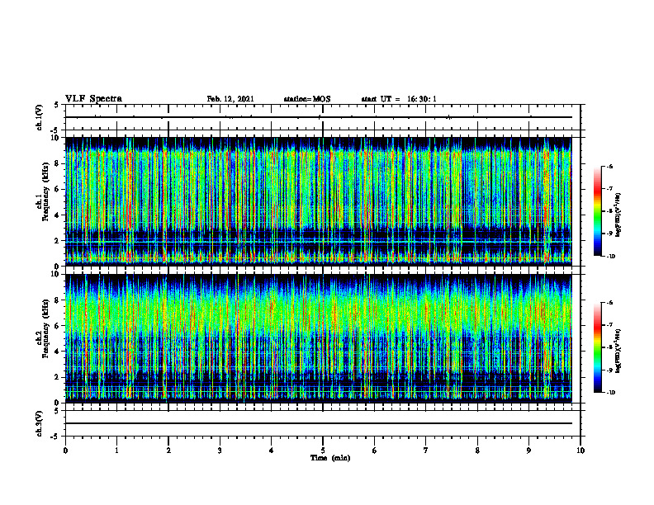Click time axis tick label "9"
Viewport: 654px width, 505px height.
528,451
